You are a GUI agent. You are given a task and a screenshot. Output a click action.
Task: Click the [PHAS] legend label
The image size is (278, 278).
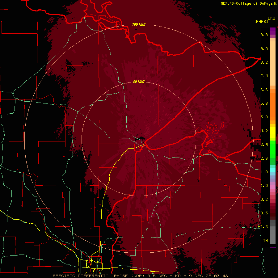tap(261, 21)
